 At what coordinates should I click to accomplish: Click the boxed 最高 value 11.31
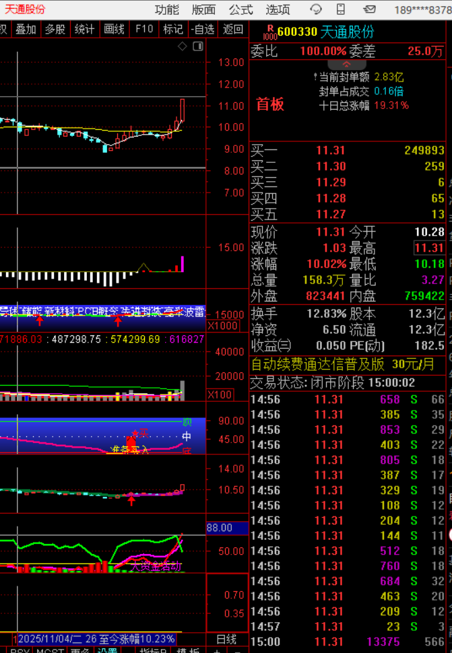[429, 248]
